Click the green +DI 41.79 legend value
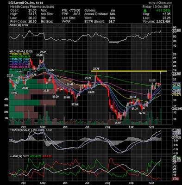The image size is (182, 185). coord(36,156)
